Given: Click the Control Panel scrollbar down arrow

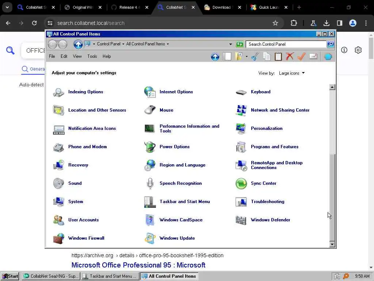Looking at the screenshot, I should point(332,244).
